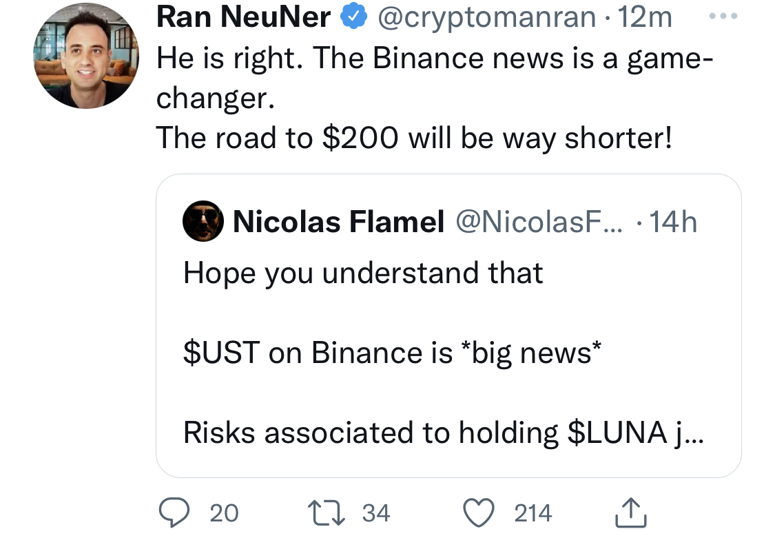Open the reply comment icon
This screenshot has width=775, height=549.
coord(174,513)
